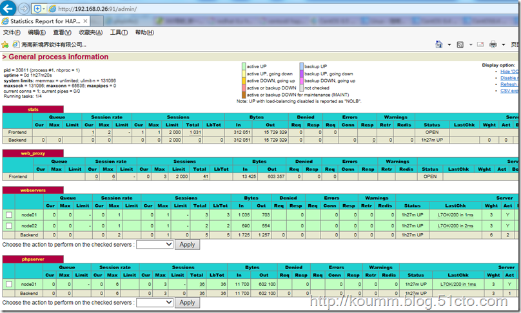This screenshot has width=521, height=313.
Task: Click the webservers section header label
Action: (33, 190)
